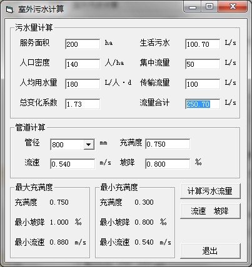This screenshot has height=267, width=252.
Task: Click the 服务面积 label
Action: click(x=35, y=43)
